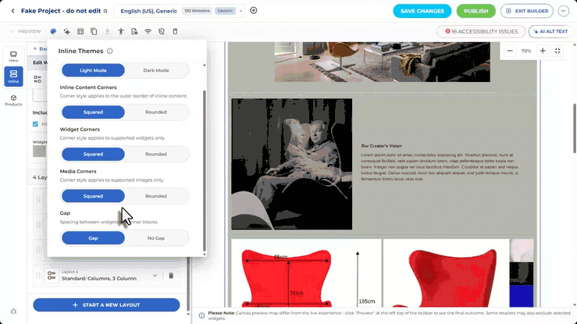The image size is (577, 324).
Task: Expand Layout 4 Standard Columns dropdown
Action: click(x=155, y=276)
